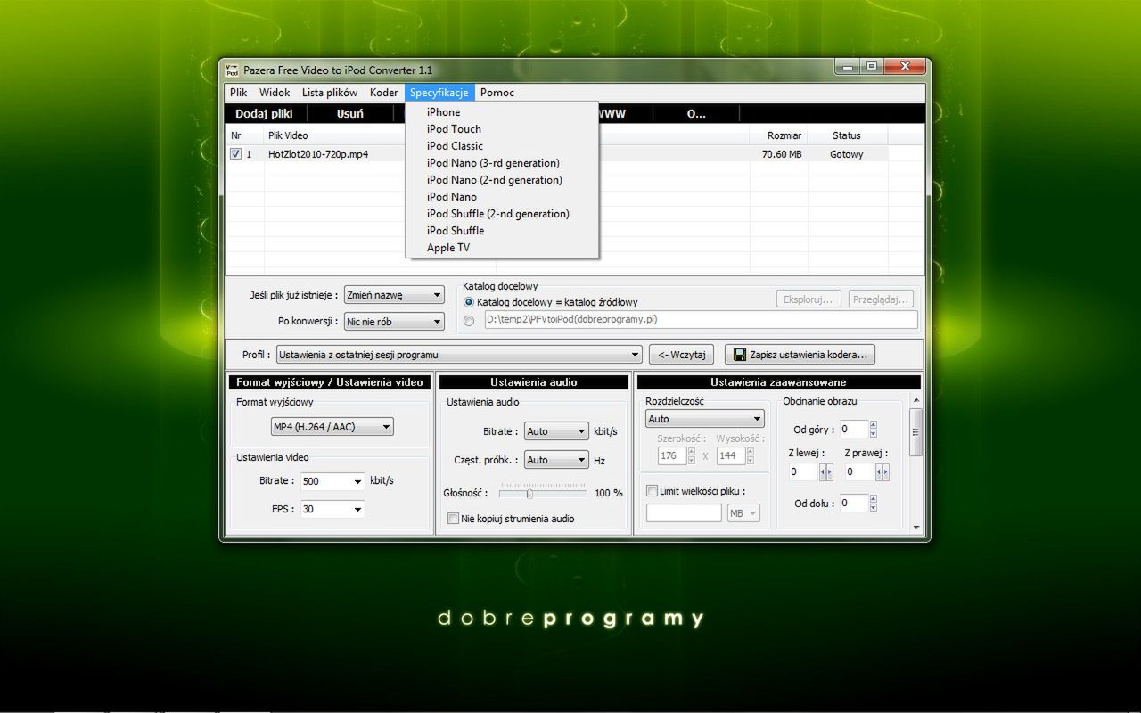Select iPod Nano (2-nd generation)
Viewport: 1141px width, 713px height.
click(x=502, y=180)
